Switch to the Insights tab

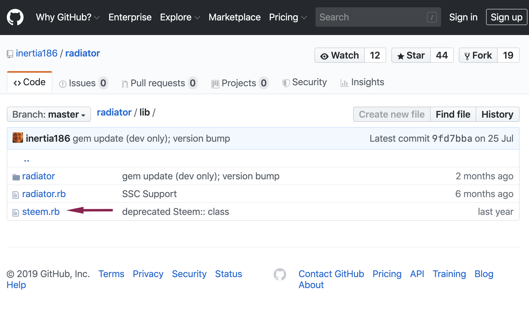(x=362, y=82)
